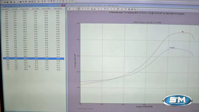Viewport: 199px width, 112px height.
Task: Open print preview in graph toolbar
Action: (x=135, y=9)
